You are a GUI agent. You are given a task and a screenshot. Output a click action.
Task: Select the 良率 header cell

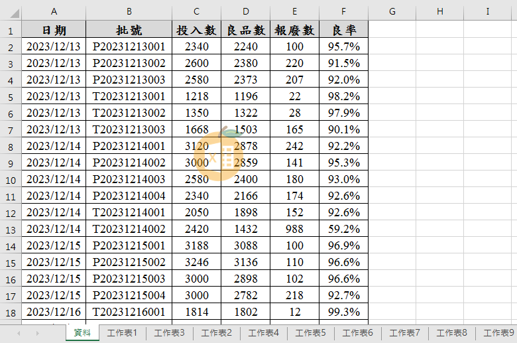click(343, 30)
